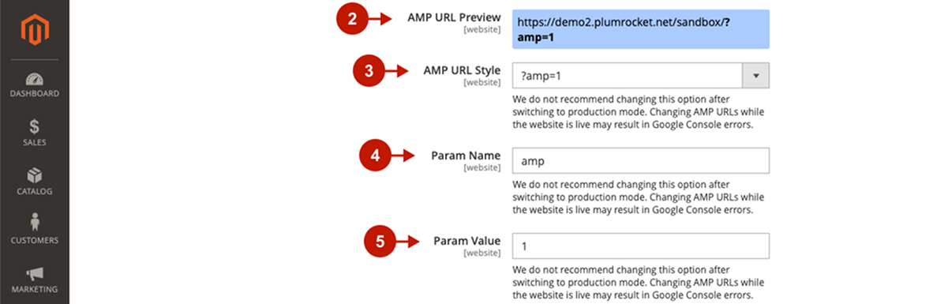Select the AMP URL Preview highlighted box
Image resolution: width=952 pixels, height=304 pixels.
(640, 29)
